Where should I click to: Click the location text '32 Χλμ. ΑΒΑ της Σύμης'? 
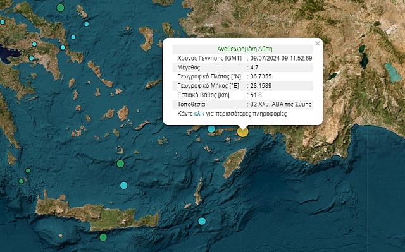280,104
